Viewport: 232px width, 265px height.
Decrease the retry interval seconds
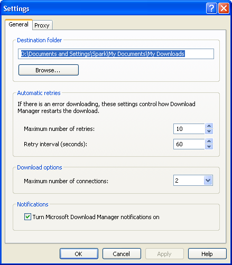point(209,147)
